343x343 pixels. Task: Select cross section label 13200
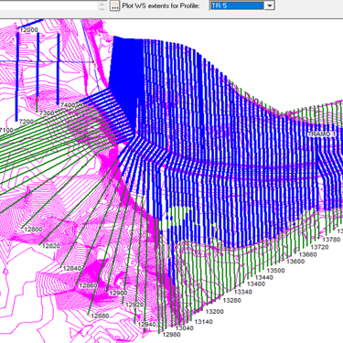215,312
